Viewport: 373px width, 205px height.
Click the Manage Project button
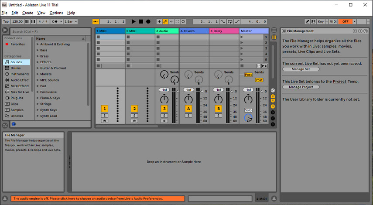coord(301,87)
